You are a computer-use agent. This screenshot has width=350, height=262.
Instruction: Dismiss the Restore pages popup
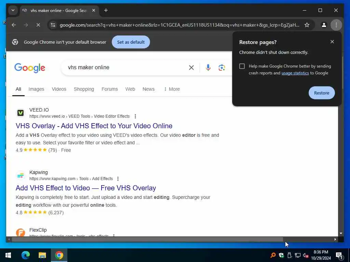point(332,42)
